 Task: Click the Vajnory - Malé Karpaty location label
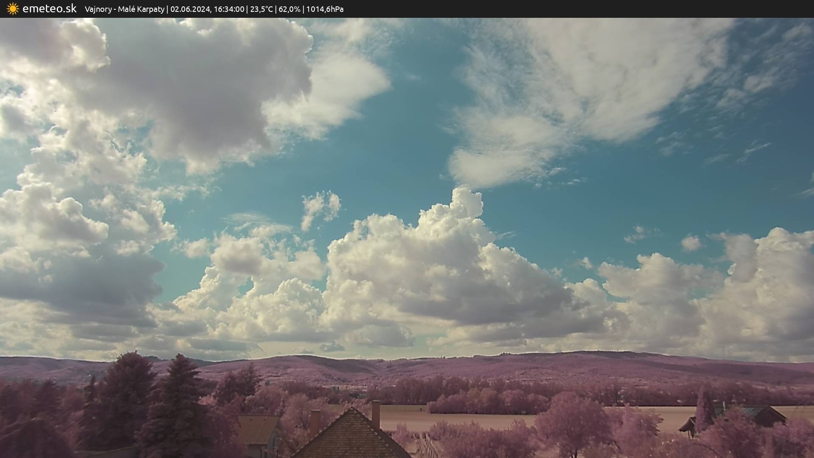click(x=124, y=9)
